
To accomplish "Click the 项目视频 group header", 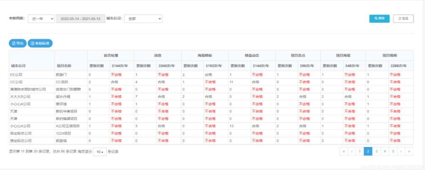I will [x=390, y=55].
